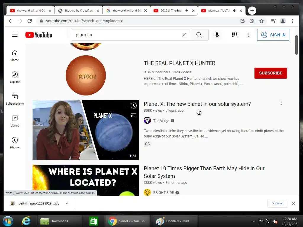Click the YouTube logo
Image resolution: width=303 pixels, height=227 pixels.
click(39, 35)
